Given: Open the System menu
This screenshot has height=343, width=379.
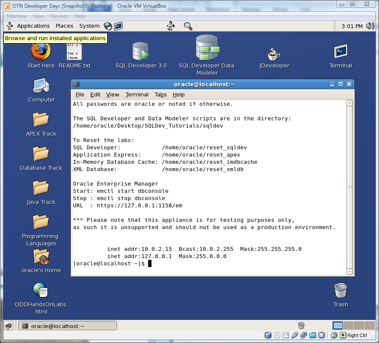Looking at the screenshot, I should (x=90, y=26).
